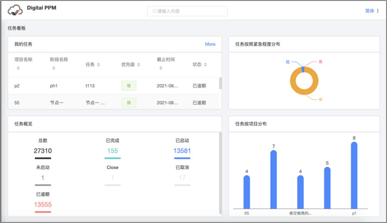387x223 pixels.
Task: Click 已逾期 count 13555
Action: (x=43, y=204)
